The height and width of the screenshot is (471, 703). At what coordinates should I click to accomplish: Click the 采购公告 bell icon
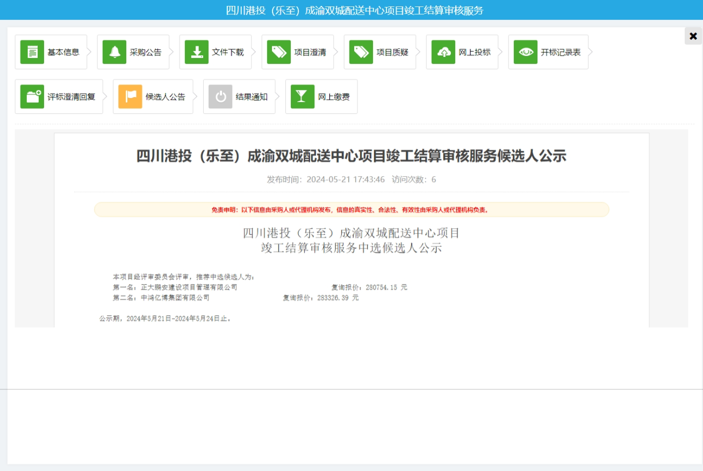pyautogui.click(x=114, y=52)
